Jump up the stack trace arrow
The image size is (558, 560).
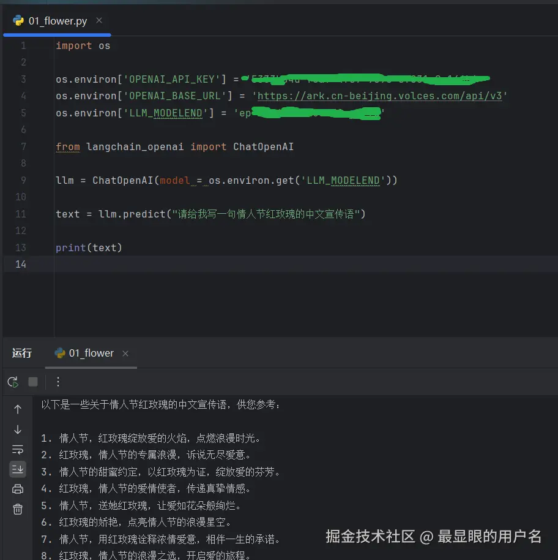[x=18, y=409]
